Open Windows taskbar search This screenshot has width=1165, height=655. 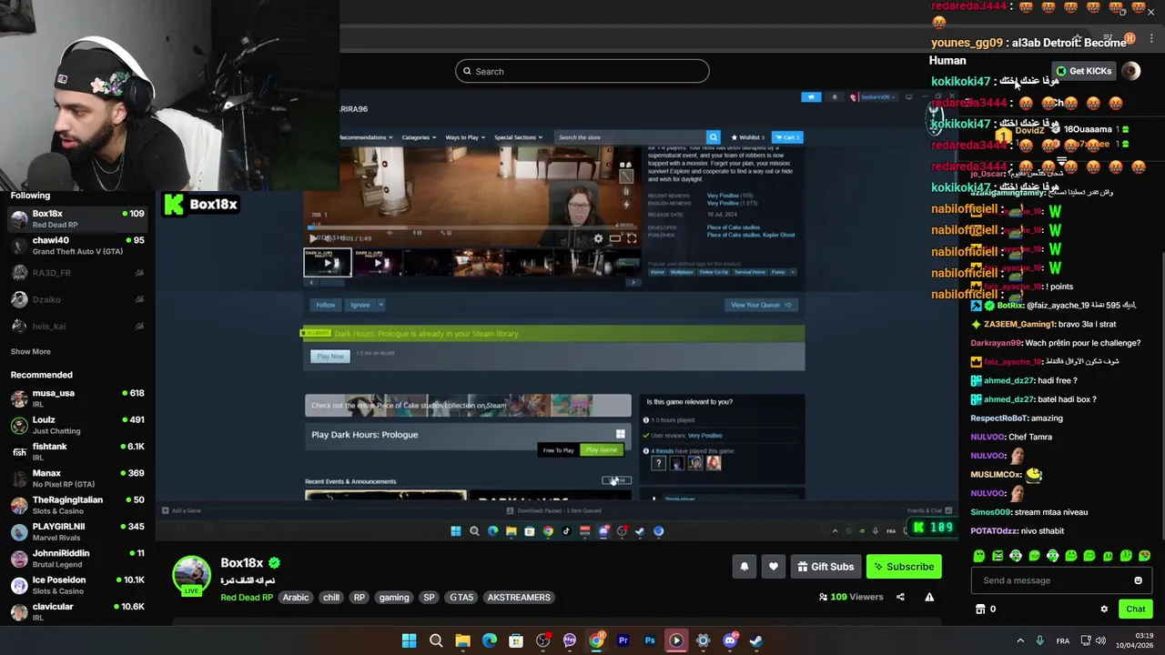click(x=436, y=640)
